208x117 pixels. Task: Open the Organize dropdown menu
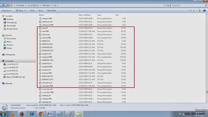click(6, 10)
